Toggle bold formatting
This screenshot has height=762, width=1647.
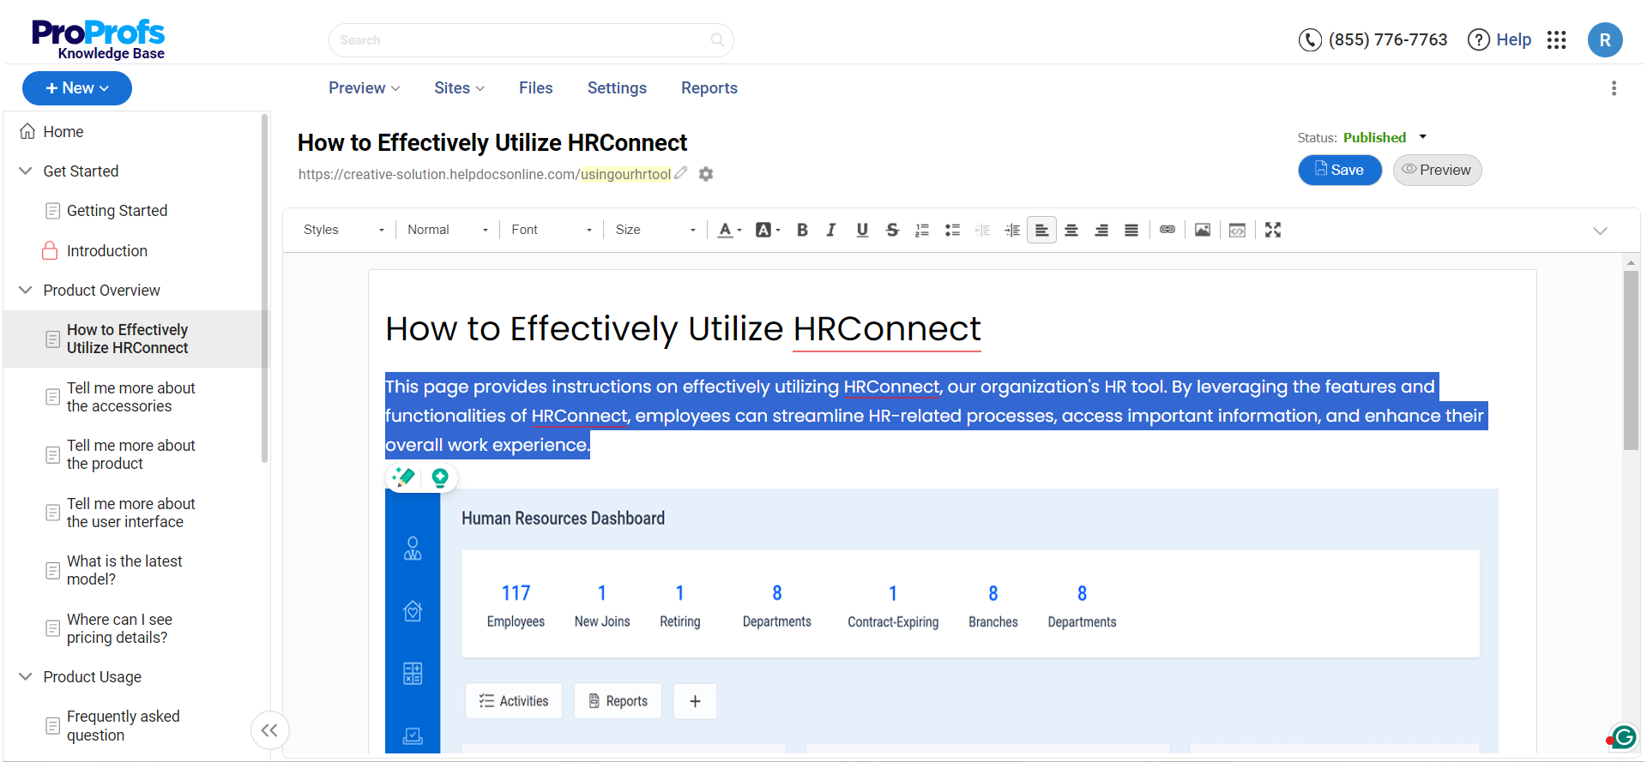[802, 230]
